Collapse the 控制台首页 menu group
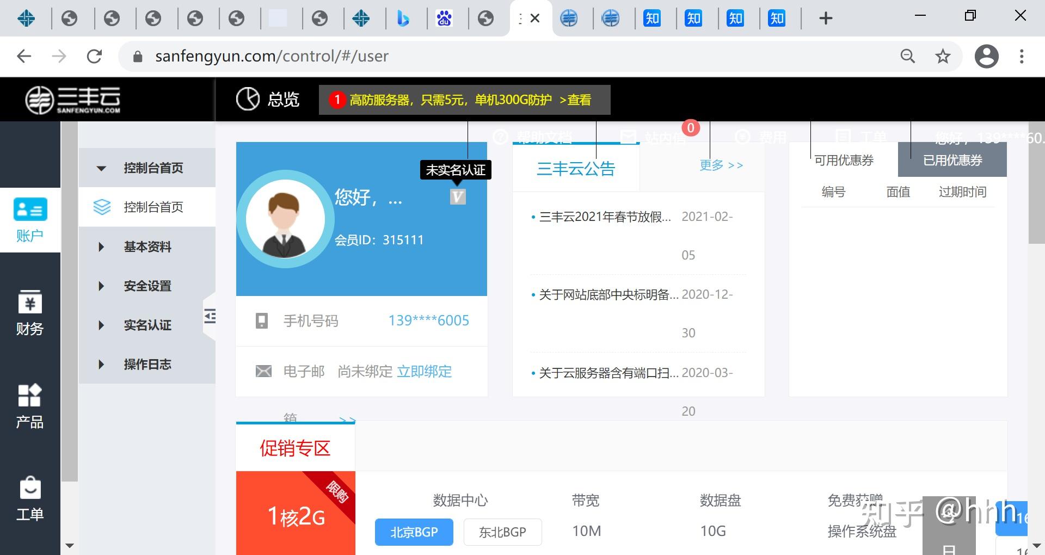 (x=147, y=168)
